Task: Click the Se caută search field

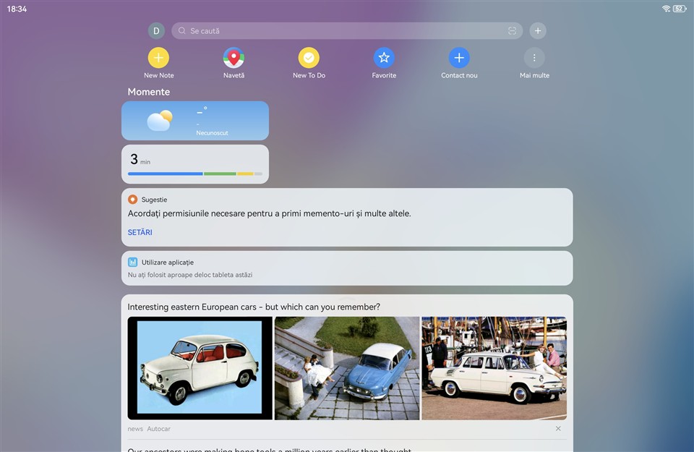Action: [340, 31]
